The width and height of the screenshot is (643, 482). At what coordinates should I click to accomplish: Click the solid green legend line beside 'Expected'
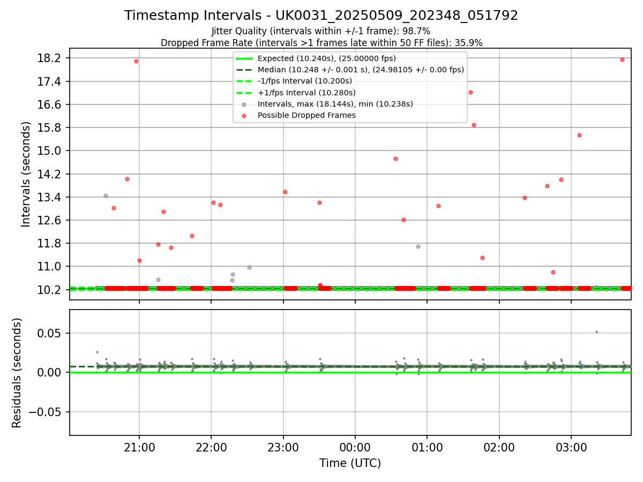click(244, 58)
